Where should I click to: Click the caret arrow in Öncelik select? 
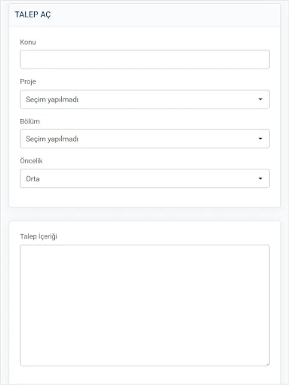tap(260, 179)
